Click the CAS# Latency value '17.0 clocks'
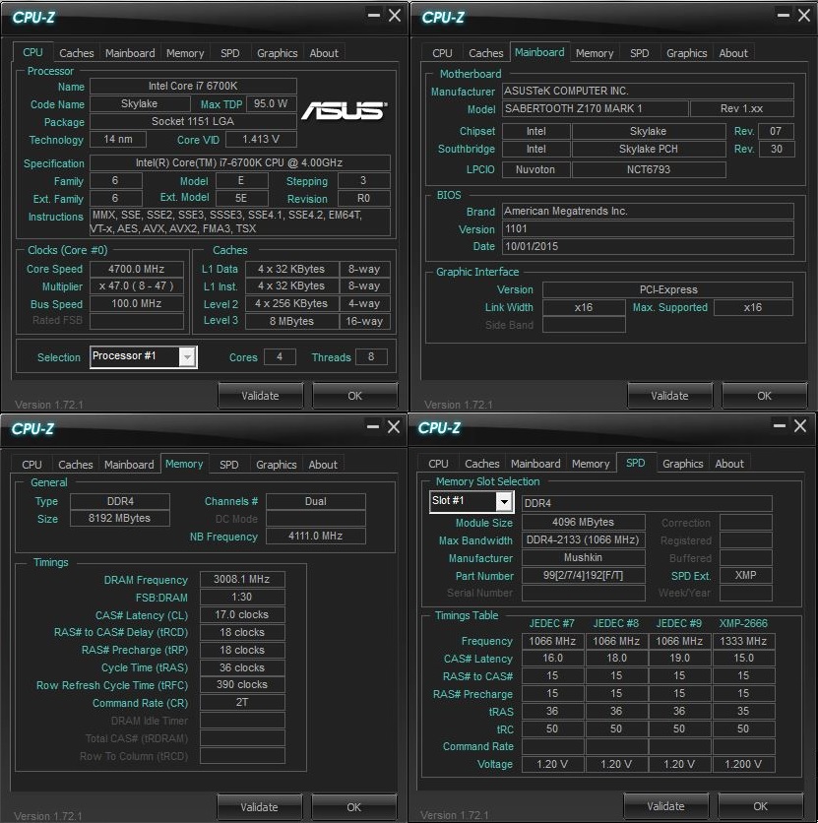818x823 pixels. coord(242,614)
